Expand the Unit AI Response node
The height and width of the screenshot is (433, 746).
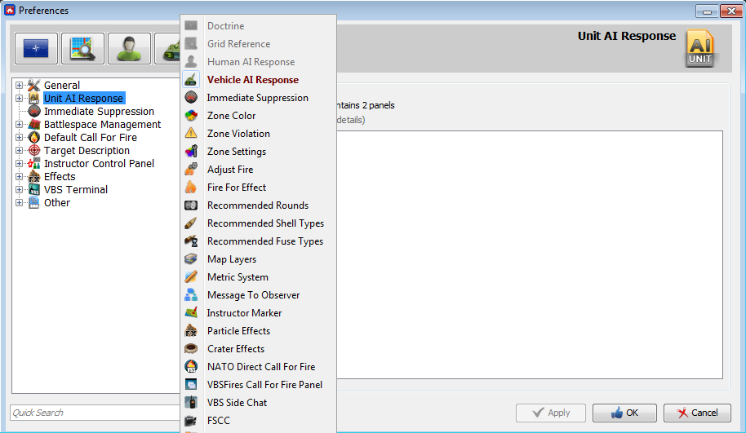click(x=19, y=99)
